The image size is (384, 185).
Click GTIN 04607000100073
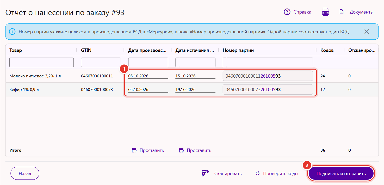pos(97,90)
